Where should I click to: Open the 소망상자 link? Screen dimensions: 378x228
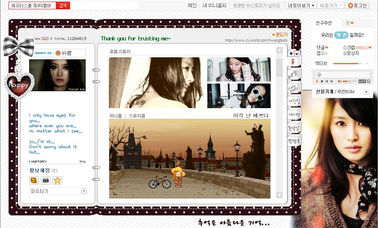click(x=351, y=53)
